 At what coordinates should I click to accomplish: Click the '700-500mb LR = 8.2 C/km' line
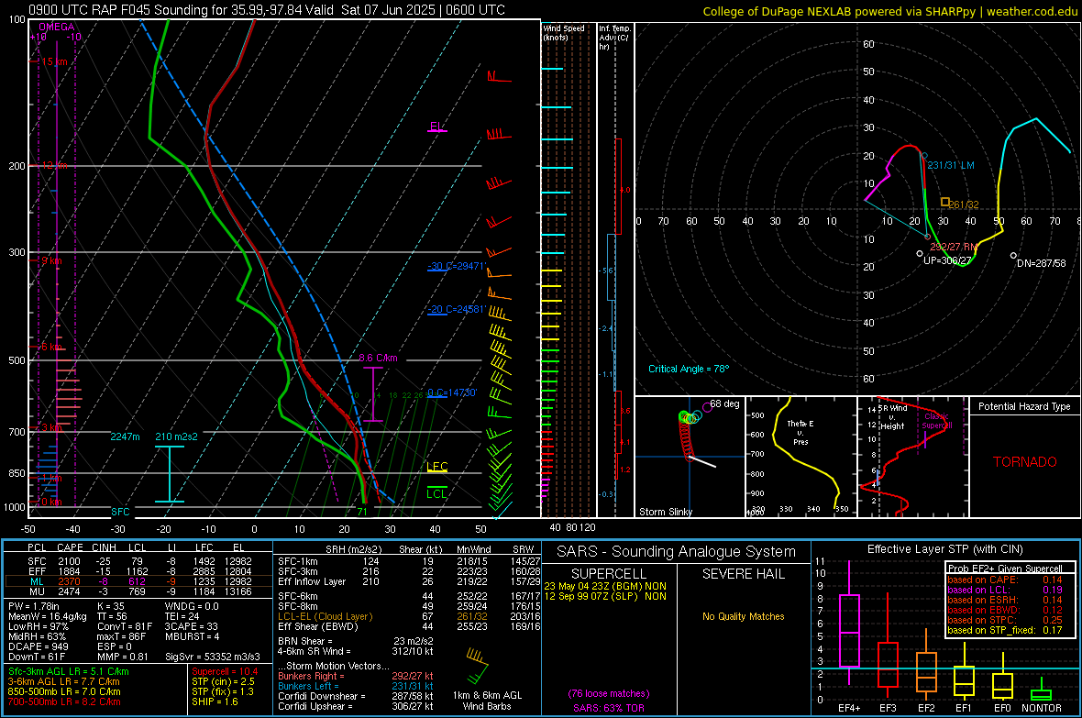[64, 702]
